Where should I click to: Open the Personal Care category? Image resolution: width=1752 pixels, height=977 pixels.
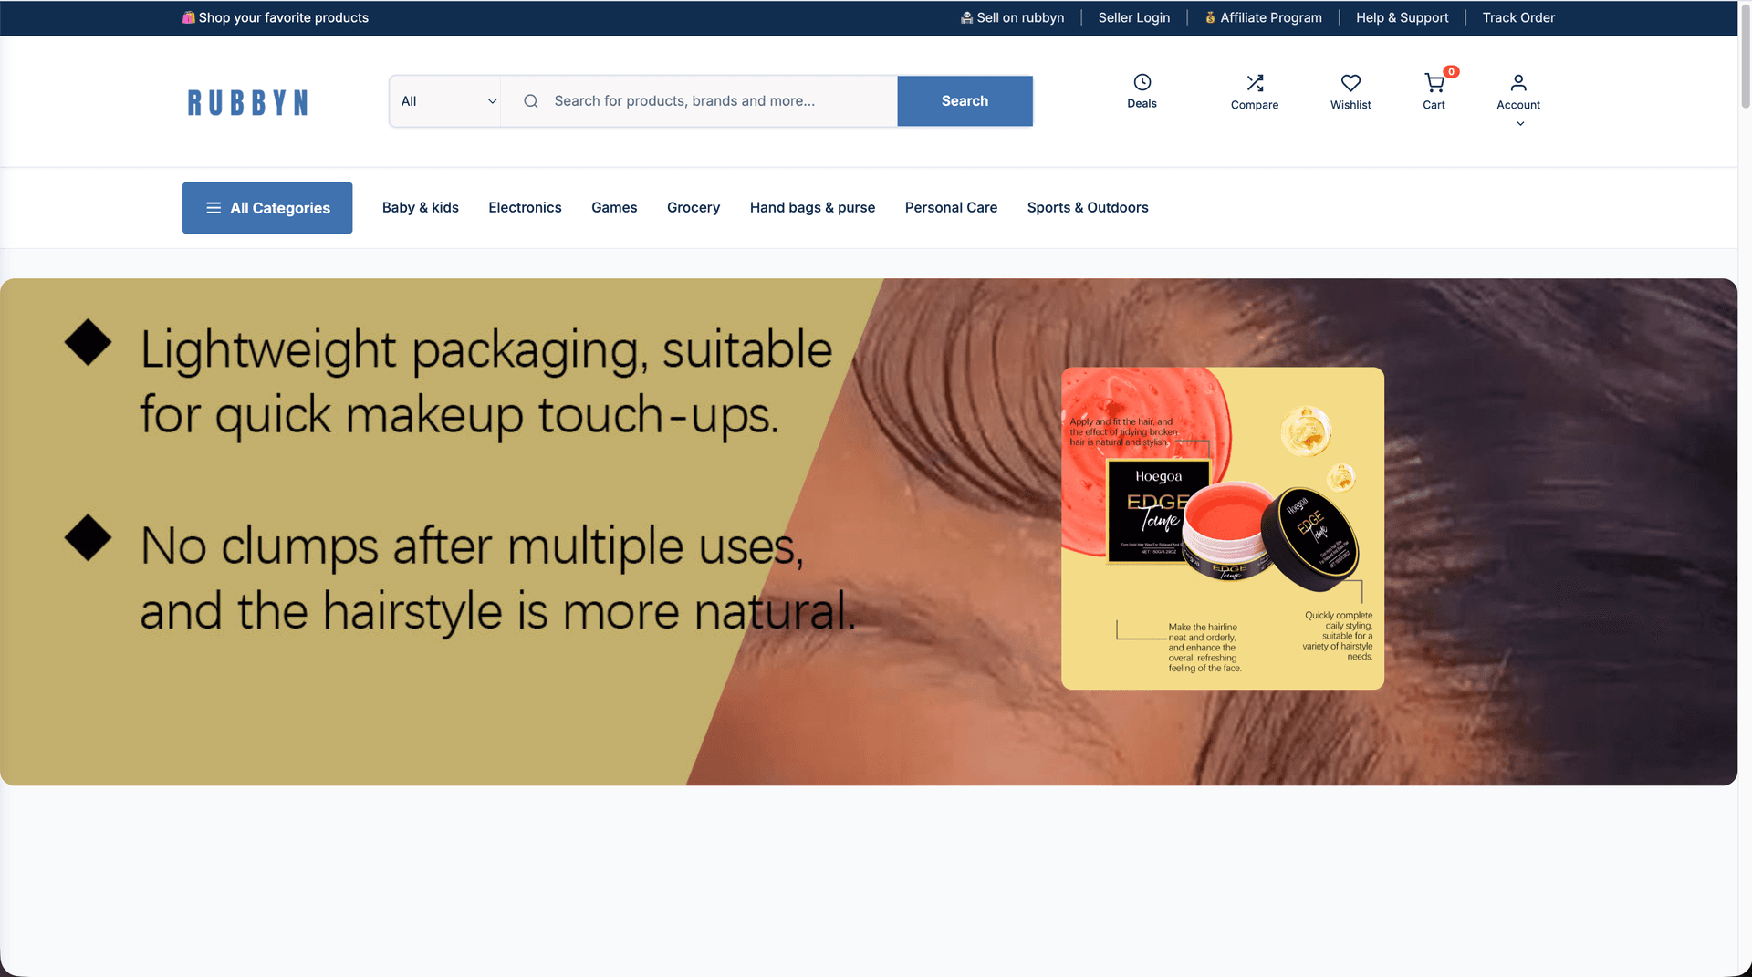951,208
